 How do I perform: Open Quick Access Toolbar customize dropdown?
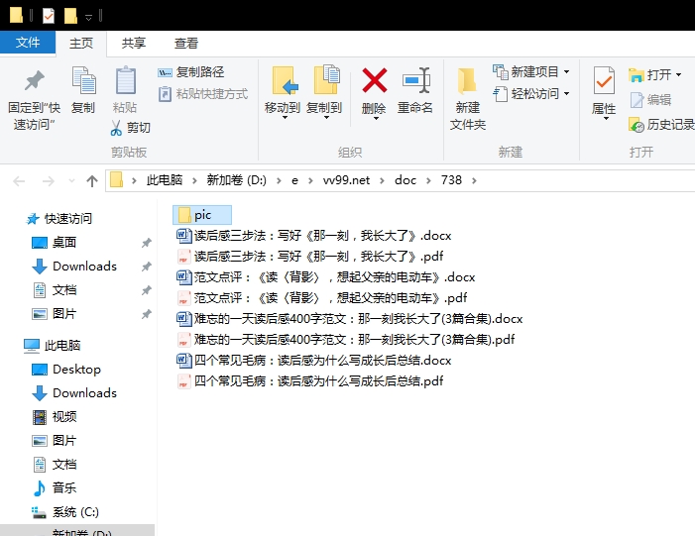[88, 18]
